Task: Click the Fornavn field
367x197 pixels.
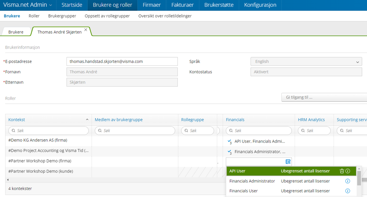Action: pos(122,72)
